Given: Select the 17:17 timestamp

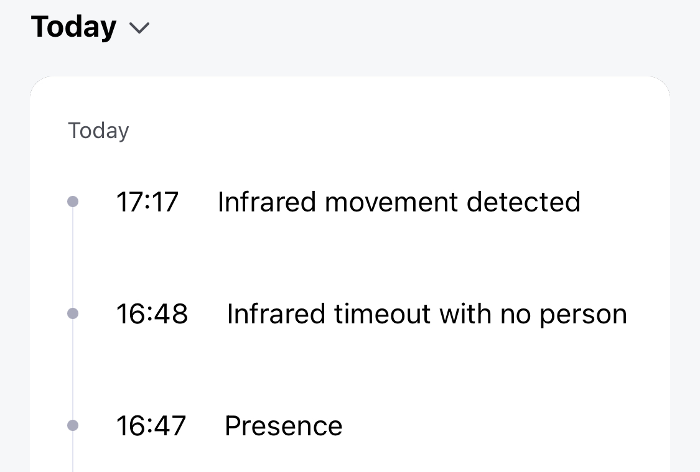Looking at the screenshot, I should [x=147, y=202].
